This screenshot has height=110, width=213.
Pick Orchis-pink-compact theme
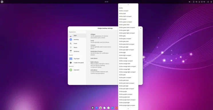click(128, 78)
